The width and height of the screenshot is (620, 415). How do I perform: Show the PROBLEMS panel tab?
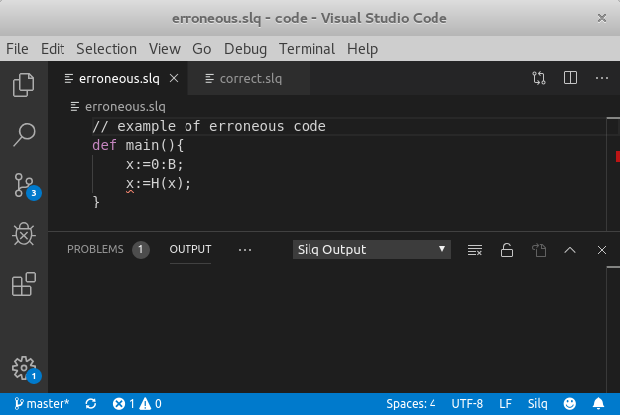(95, 250)
